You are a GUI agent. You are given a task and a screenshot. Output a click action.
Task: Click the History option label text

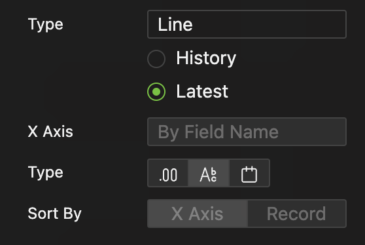[x=206, y=58]
